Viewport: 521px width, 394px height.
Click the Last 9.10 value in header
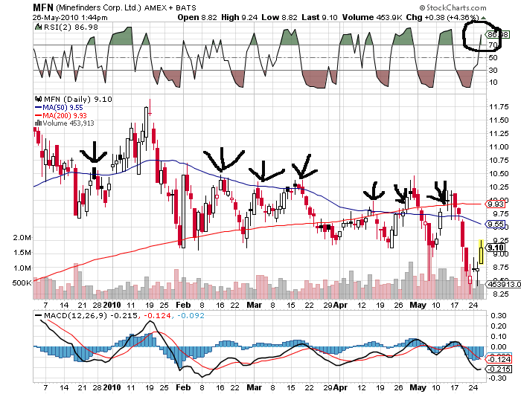(319, 17)
